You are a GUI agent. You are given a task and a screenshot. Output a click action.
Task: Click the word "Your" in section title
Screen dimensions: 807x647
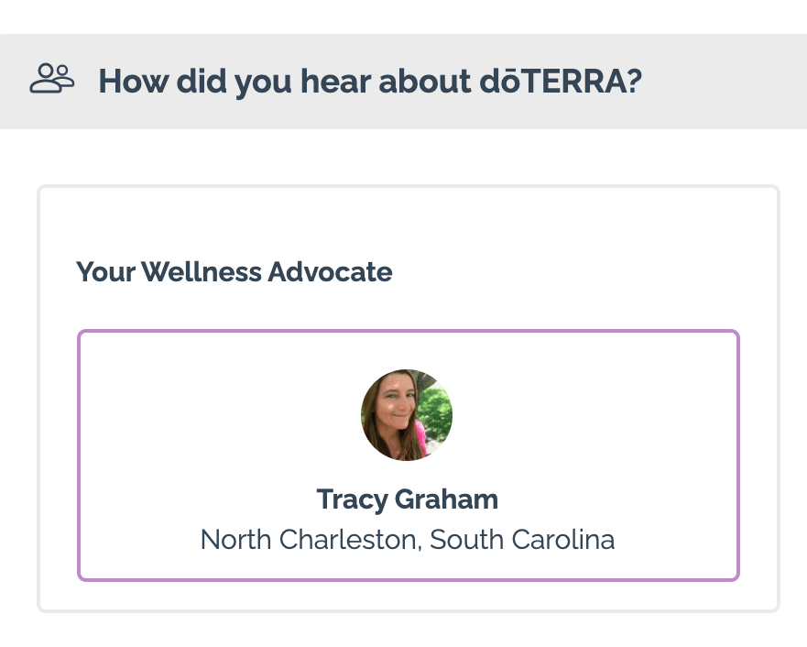(105, 272)
